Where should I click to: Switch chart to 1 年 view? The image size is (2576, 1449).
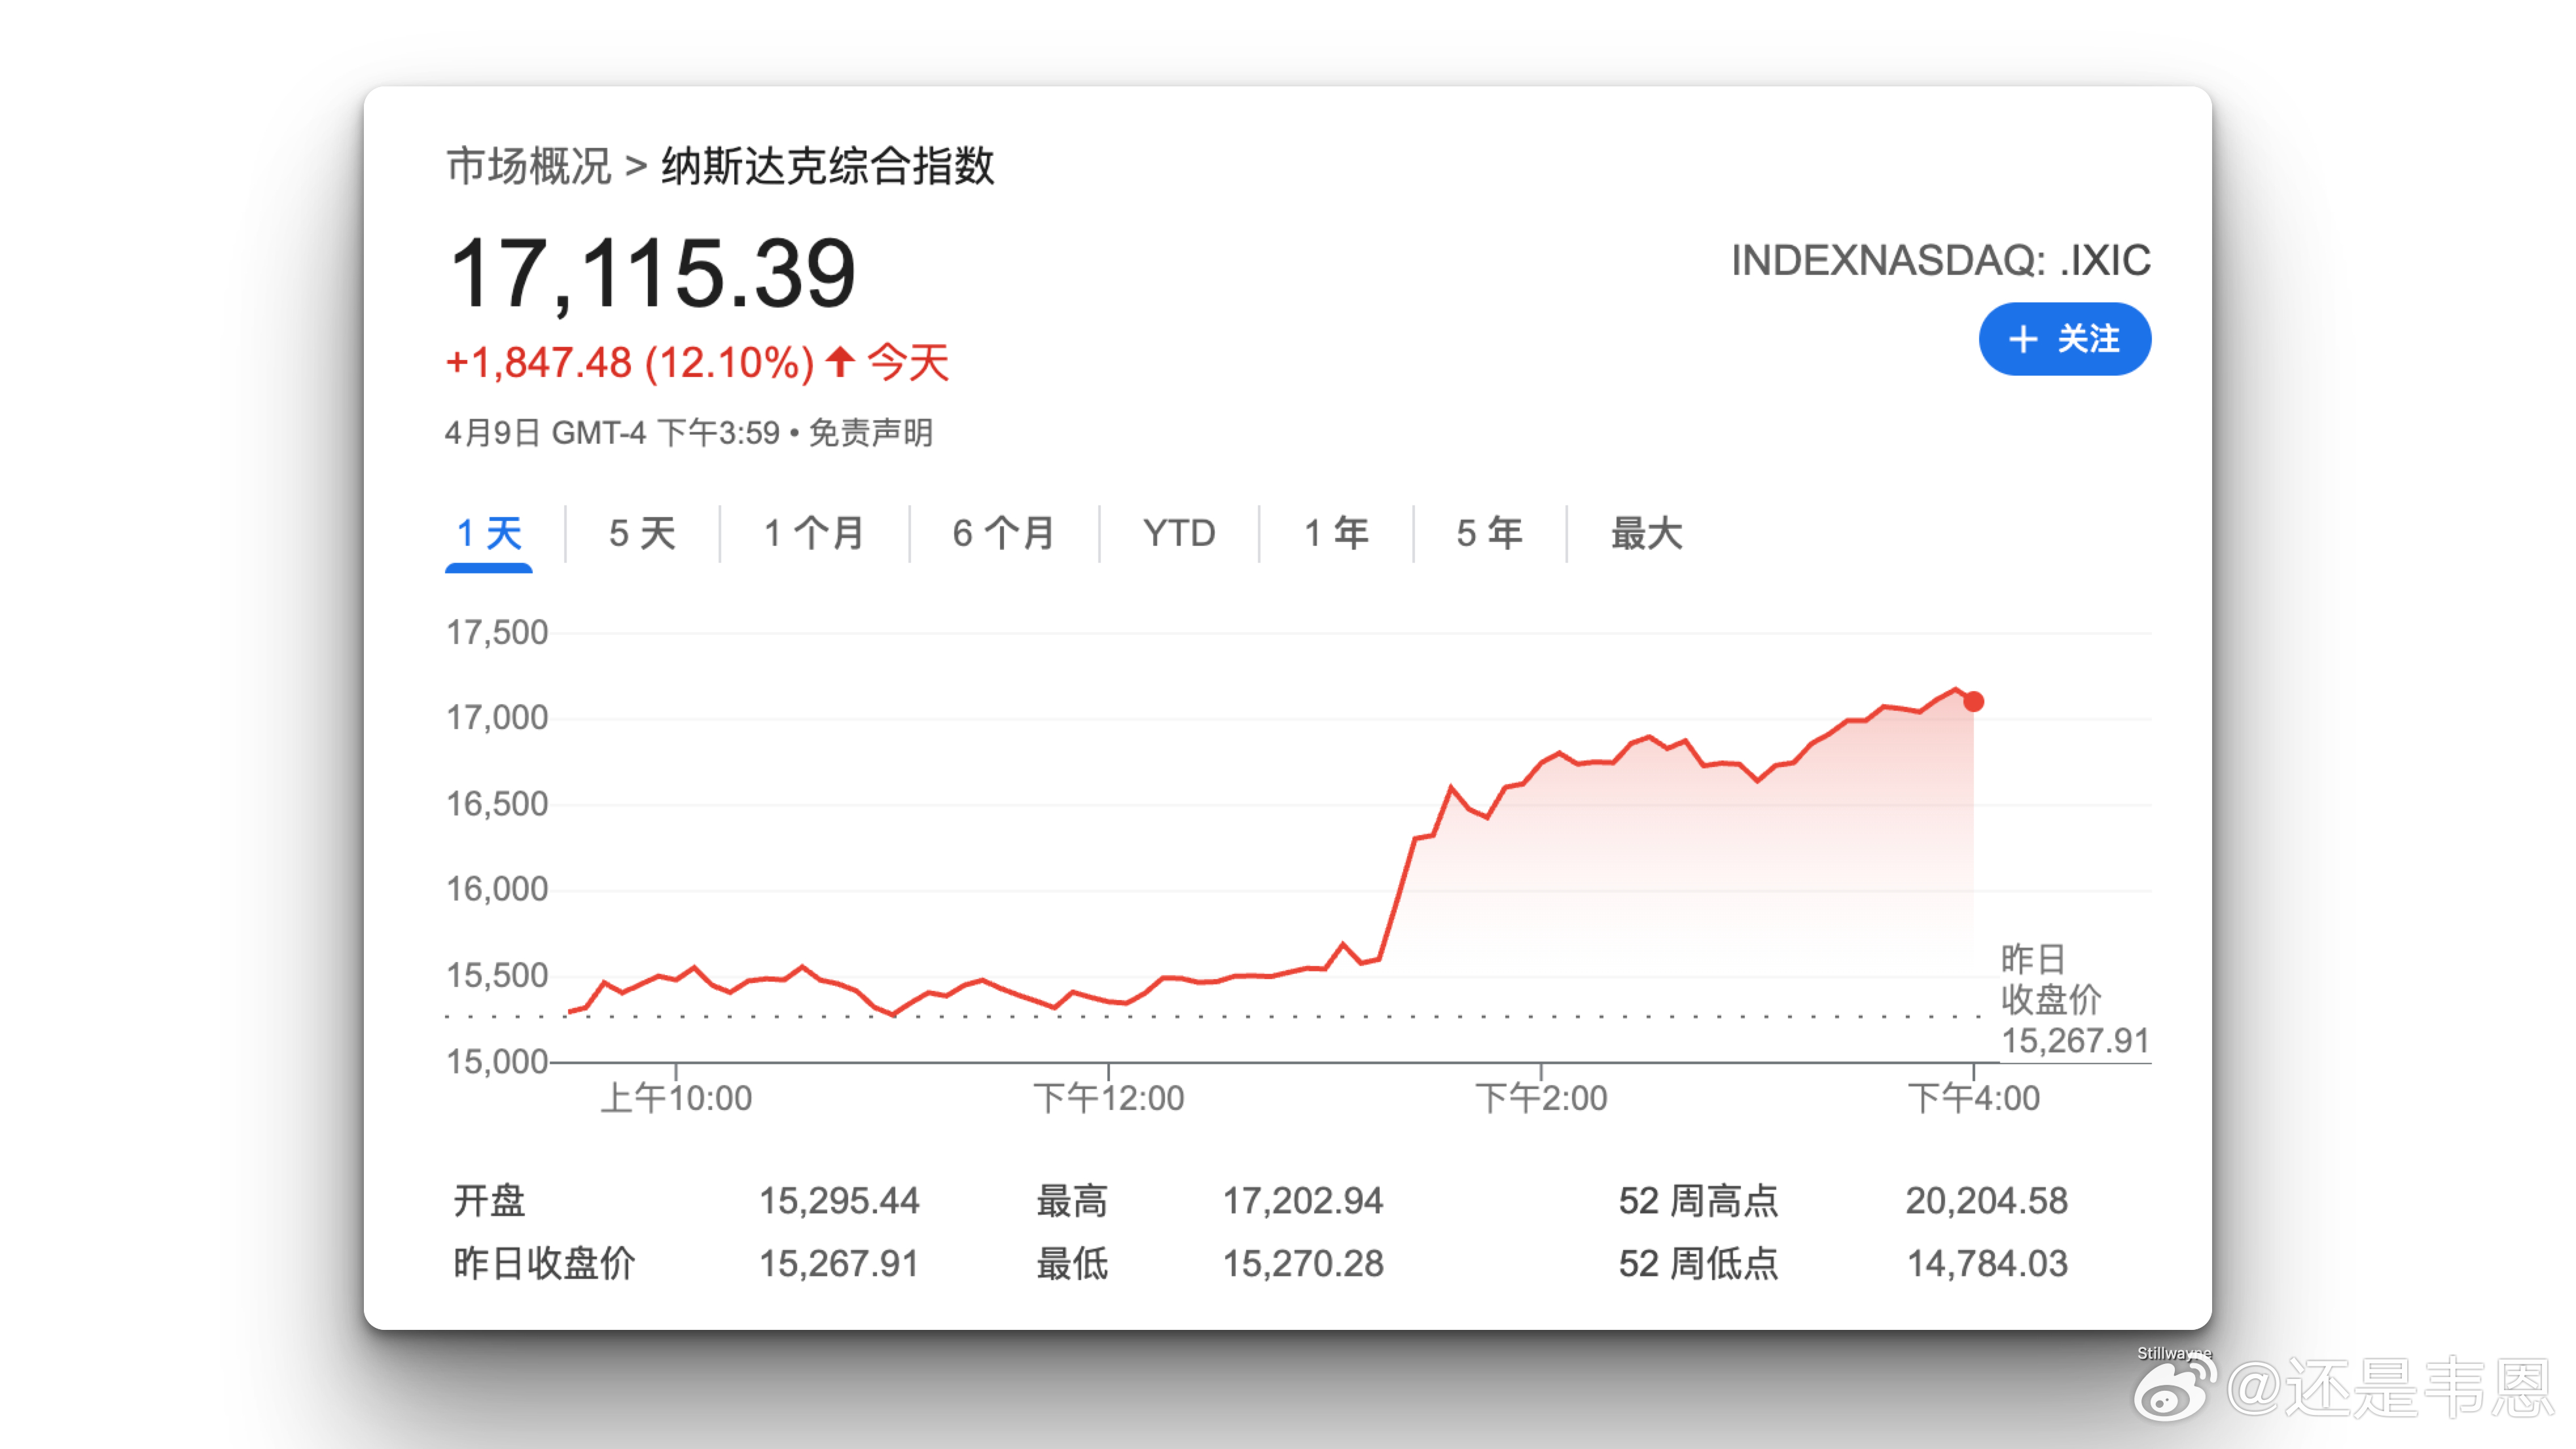[x=1336, y=534]
